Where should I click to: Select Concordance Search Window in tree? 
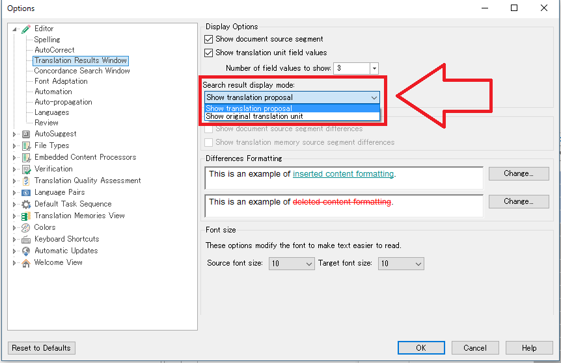82,71
